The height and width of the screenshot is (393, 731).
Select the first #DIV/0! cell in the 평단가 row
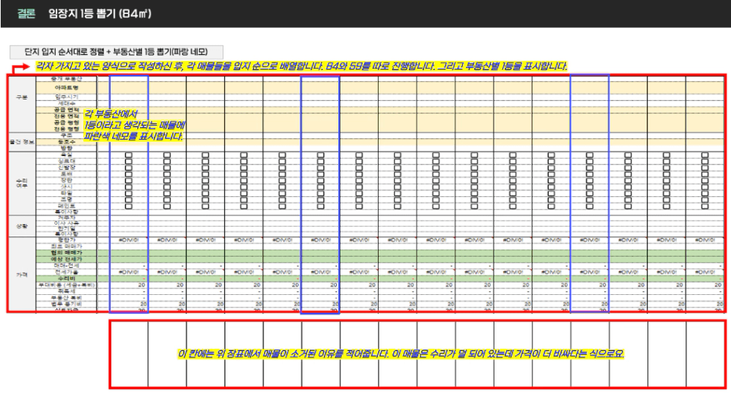pyautogui.click(x=129, y=240)
